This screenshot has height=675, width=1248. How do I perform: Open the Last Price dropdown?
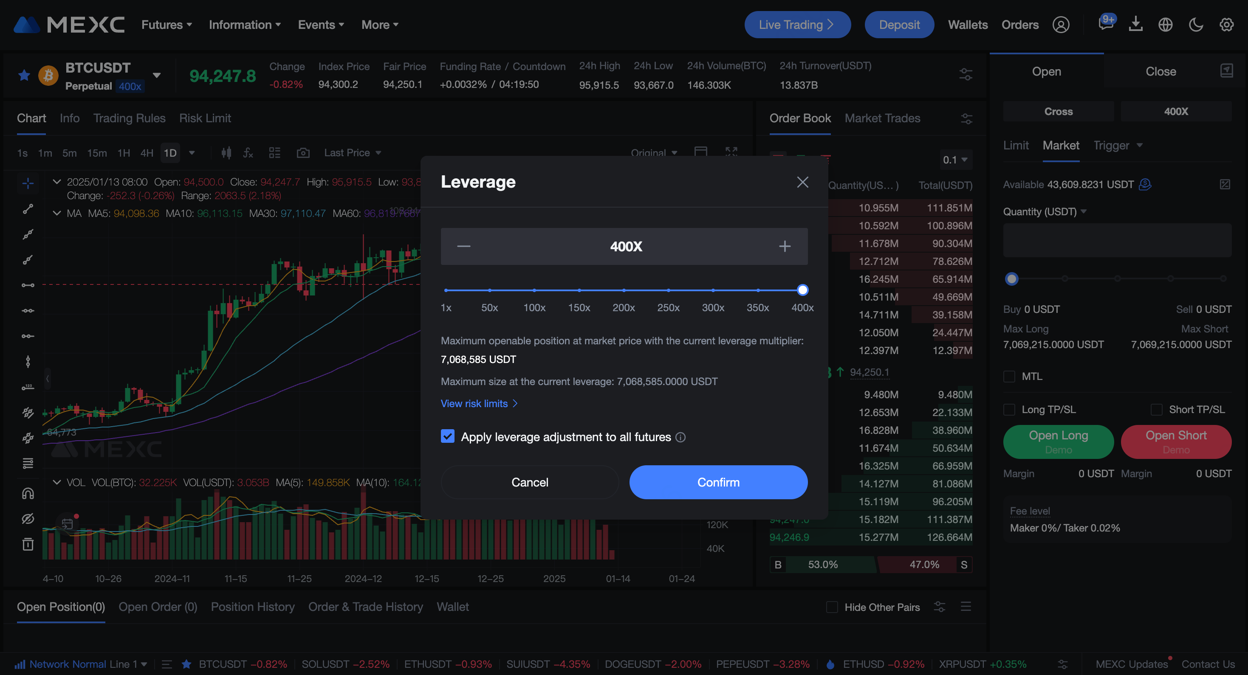[x=353, y=153]
